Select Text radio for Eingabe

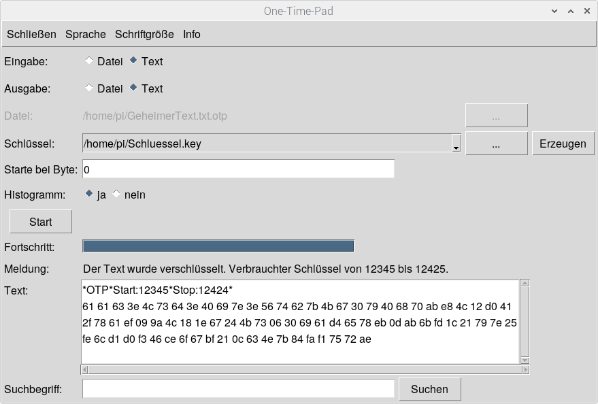(x=133, y=61)
